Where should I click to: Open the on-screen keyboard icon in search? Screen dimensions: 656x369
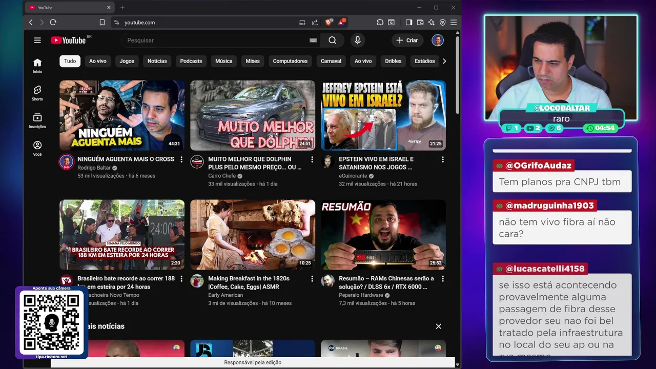[x=313, y=40]
